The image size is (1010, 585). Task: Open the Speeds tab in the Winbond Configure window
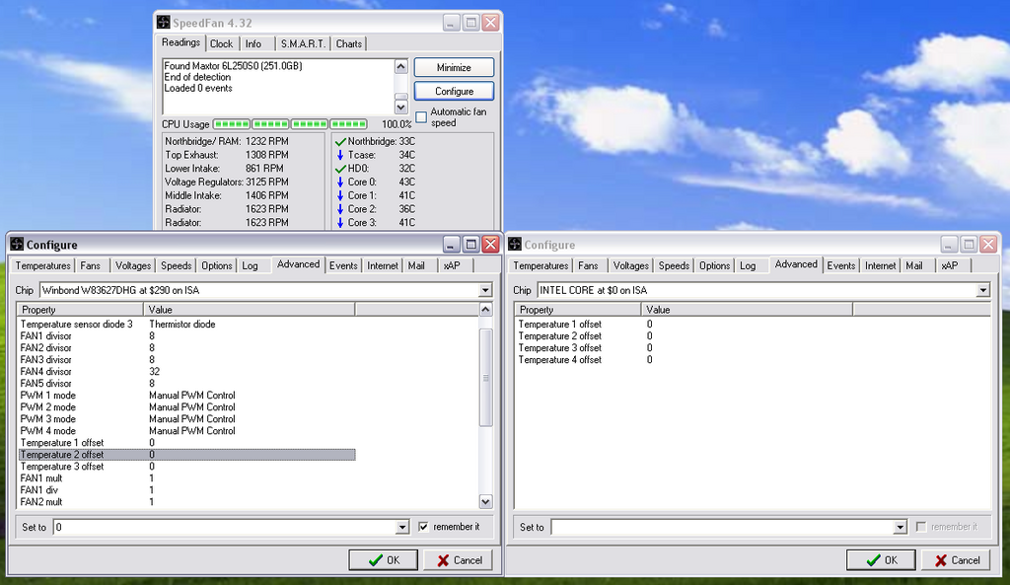[176, 265]
